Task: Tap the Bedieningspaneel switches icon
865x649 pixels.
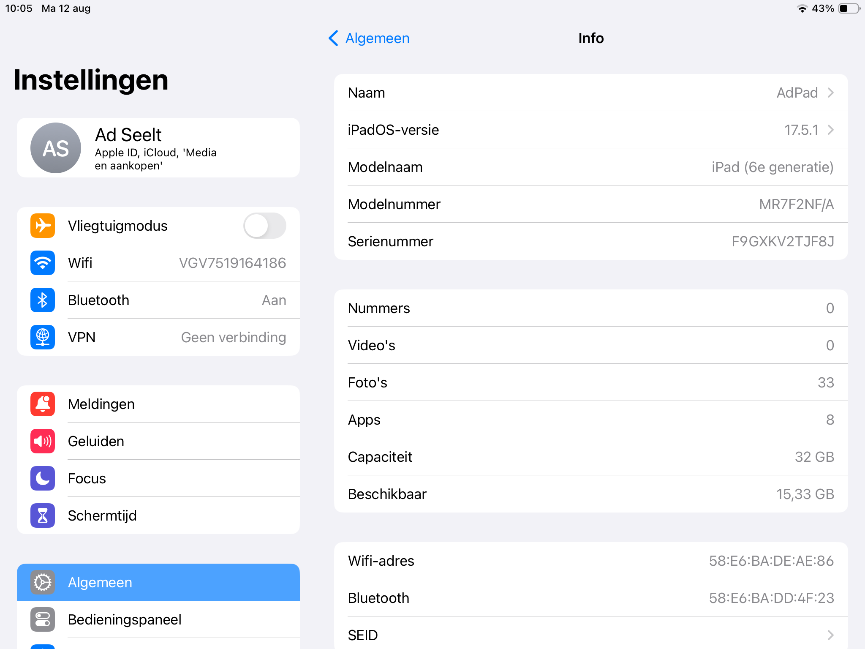Action: point(43,619)
